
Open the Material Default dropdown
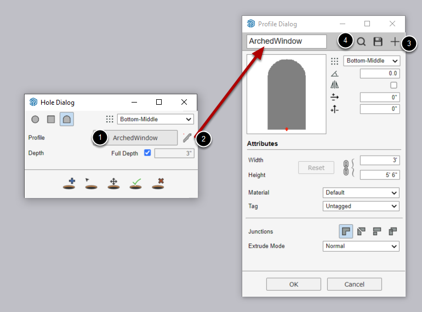click(x=361, y=193)
